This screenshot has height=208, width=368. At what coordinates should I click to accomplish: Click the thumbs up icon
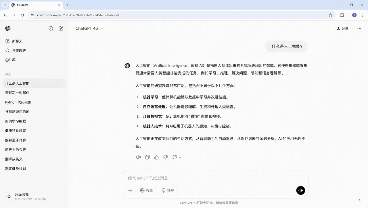point(156,157)
